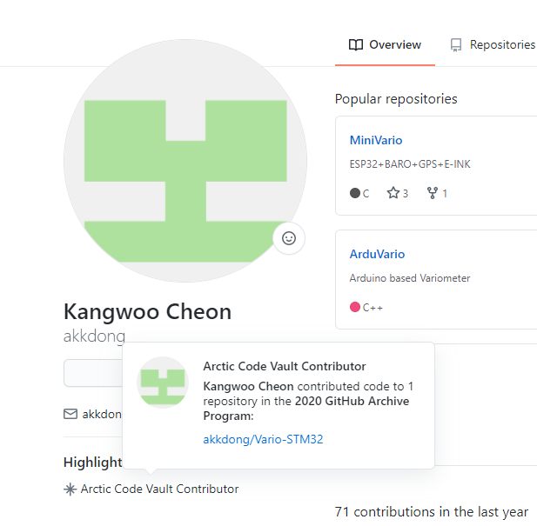Click the large profile avatar image
Image resolution: width=537 pixels, height=526 pixels.
coord(185,161)
